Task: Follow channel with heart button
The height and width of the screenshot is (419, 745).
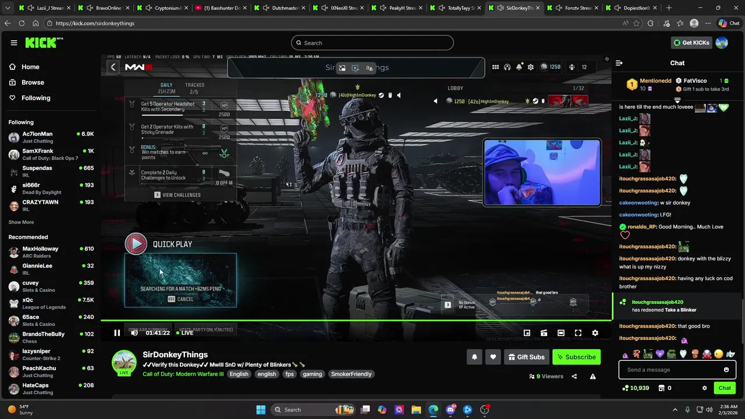Action: 493,357
